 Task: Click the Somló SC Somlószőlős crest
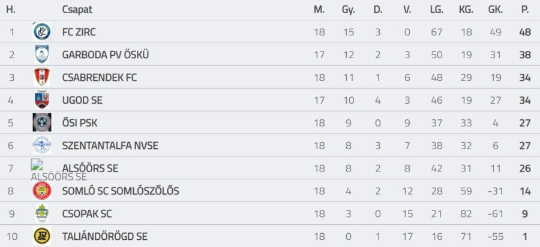click(41, 191)
